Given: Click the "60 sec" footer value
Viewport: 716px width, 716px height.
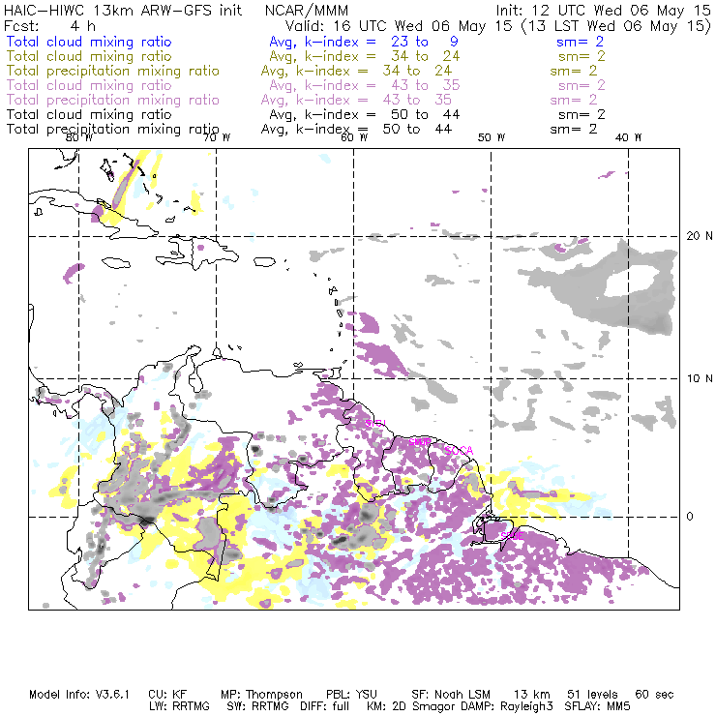Looking at the screenshot, I should pos(654,695).
